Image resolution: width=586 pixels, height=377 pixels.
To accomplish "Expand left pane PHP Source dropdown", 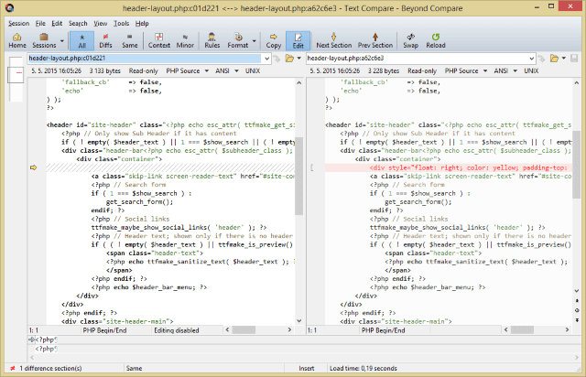I will [x=189, y=70].
